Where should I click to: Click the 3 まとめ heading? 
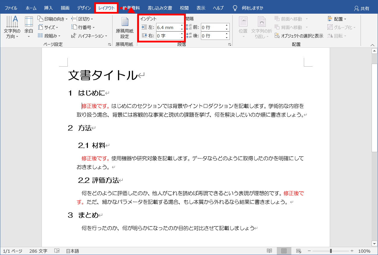pyautogui.click(x=83, y=215)
